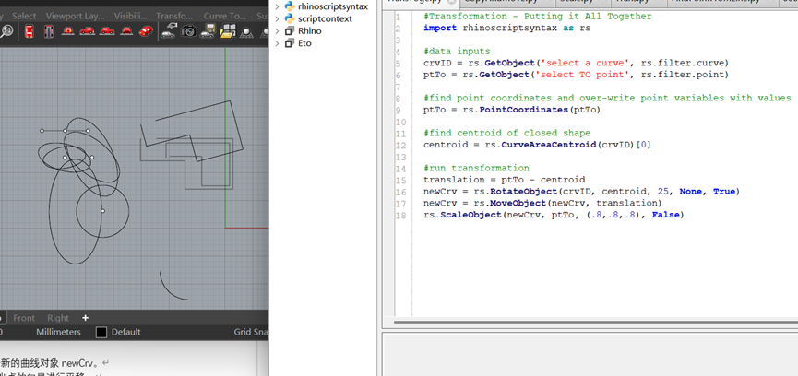The width and height of the screenshot is (798, 376).
Task: Select the small red car icon left of perspective car
Action: 126,31
